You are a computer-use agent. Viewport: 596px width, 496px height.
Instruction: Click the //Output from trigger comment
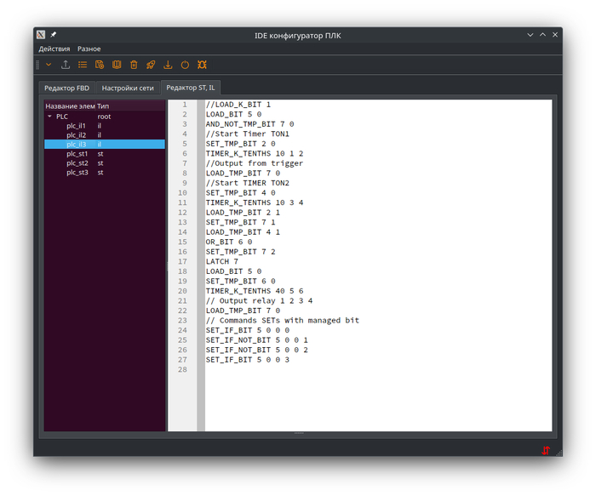coord(255,163)
